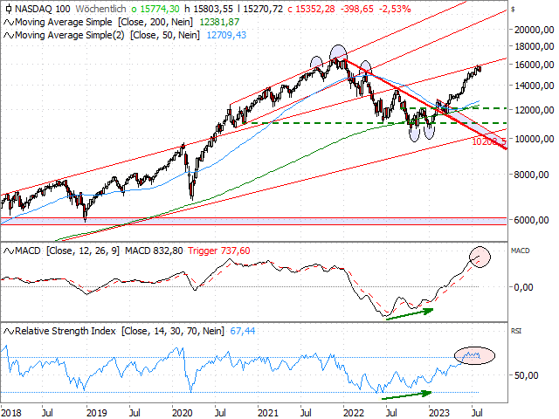Select the NASDAQ 100 chart title
The width and height of the screenshot is (559, 419).
click(43, 9)
